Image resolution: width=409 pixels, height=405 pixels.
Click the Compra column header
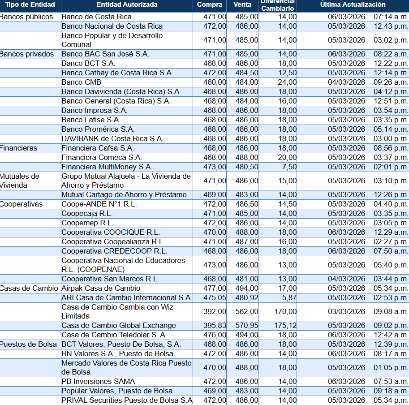point(210,4)
